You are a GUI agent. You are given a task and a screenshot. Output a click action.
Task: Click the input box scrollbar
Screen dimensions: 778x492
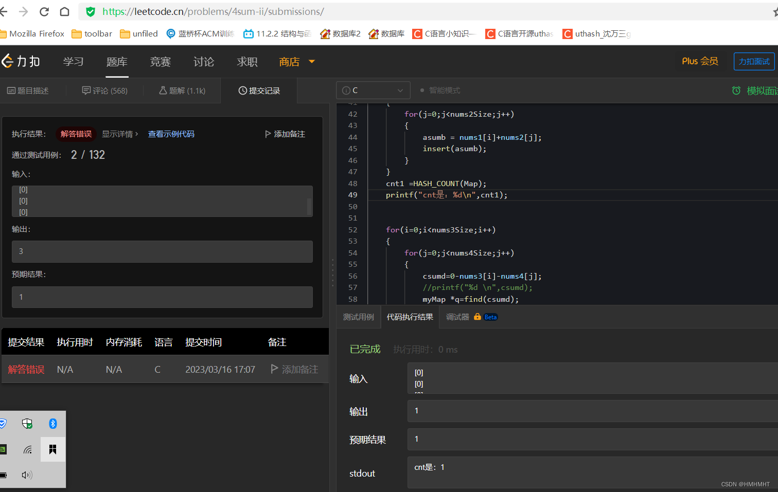click(309, 207)
